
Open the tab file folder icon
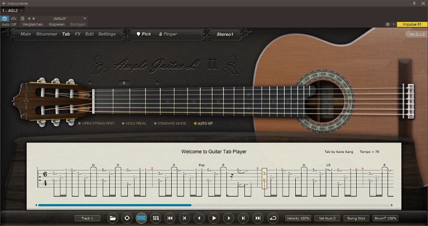point(112,218)
